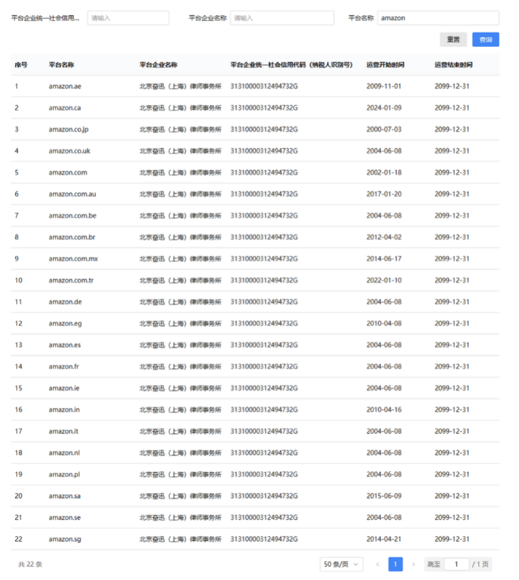The image size is (519, 580).
Task: Select the amazon.sa platform name
Action: coord(64,496)
